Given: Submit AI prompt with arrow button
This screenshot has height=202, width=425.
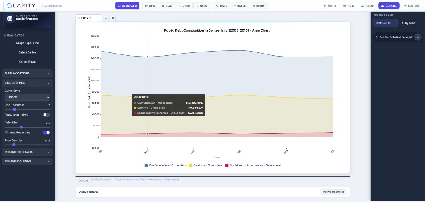Looking at the screenshot, I should [418, 37].
